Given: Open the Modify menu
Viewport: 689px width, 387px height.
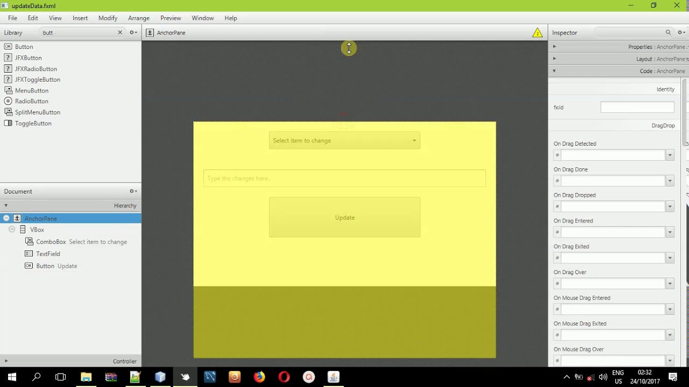Looking at the screenshot, I should coord(108,18).
